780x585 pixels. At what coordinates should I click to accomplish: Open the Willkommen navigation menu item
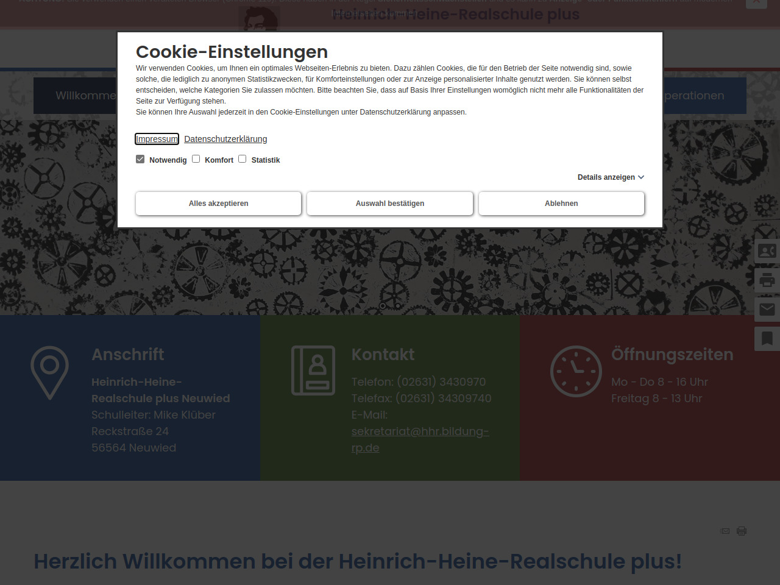click(76, 96)
